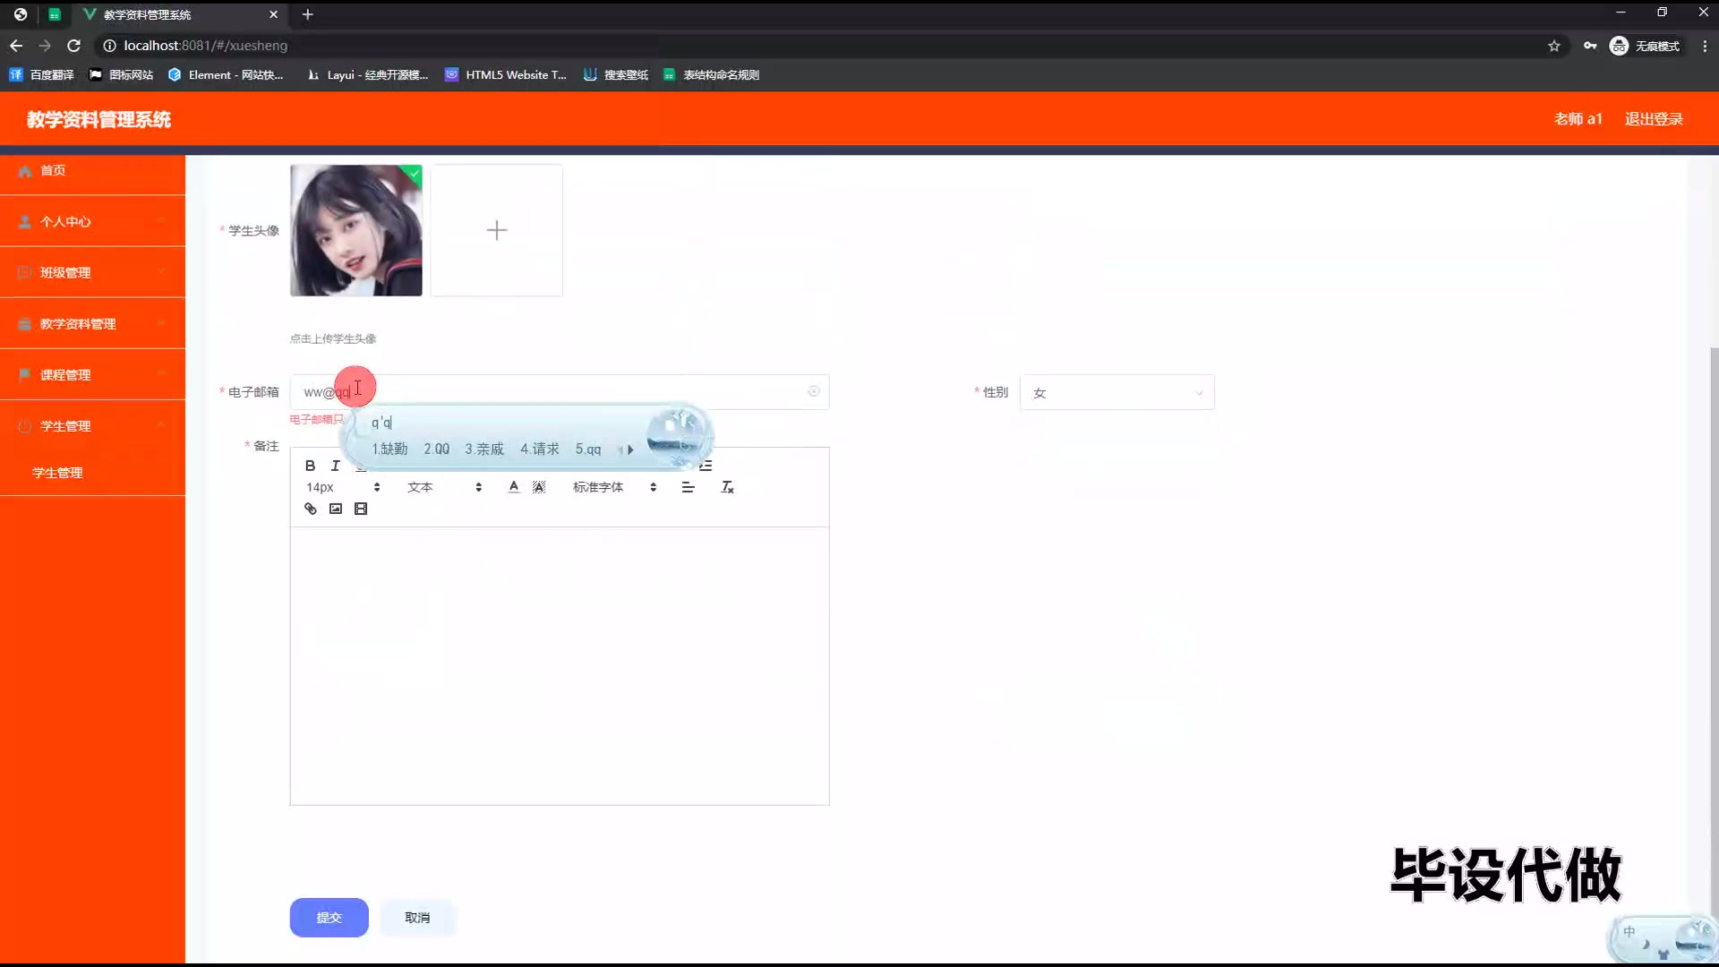Image resolution: width=1719 pixels, height=967 pixels.
Task: Click the 课程管理 chevron arrow
Action: [161, 374]
